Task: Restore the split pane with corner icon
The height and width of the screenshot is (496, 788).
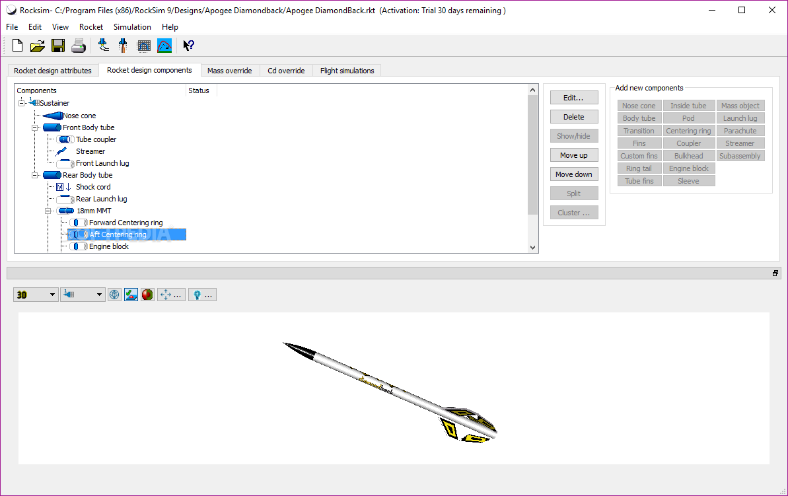Action: [x=775, y=273]
